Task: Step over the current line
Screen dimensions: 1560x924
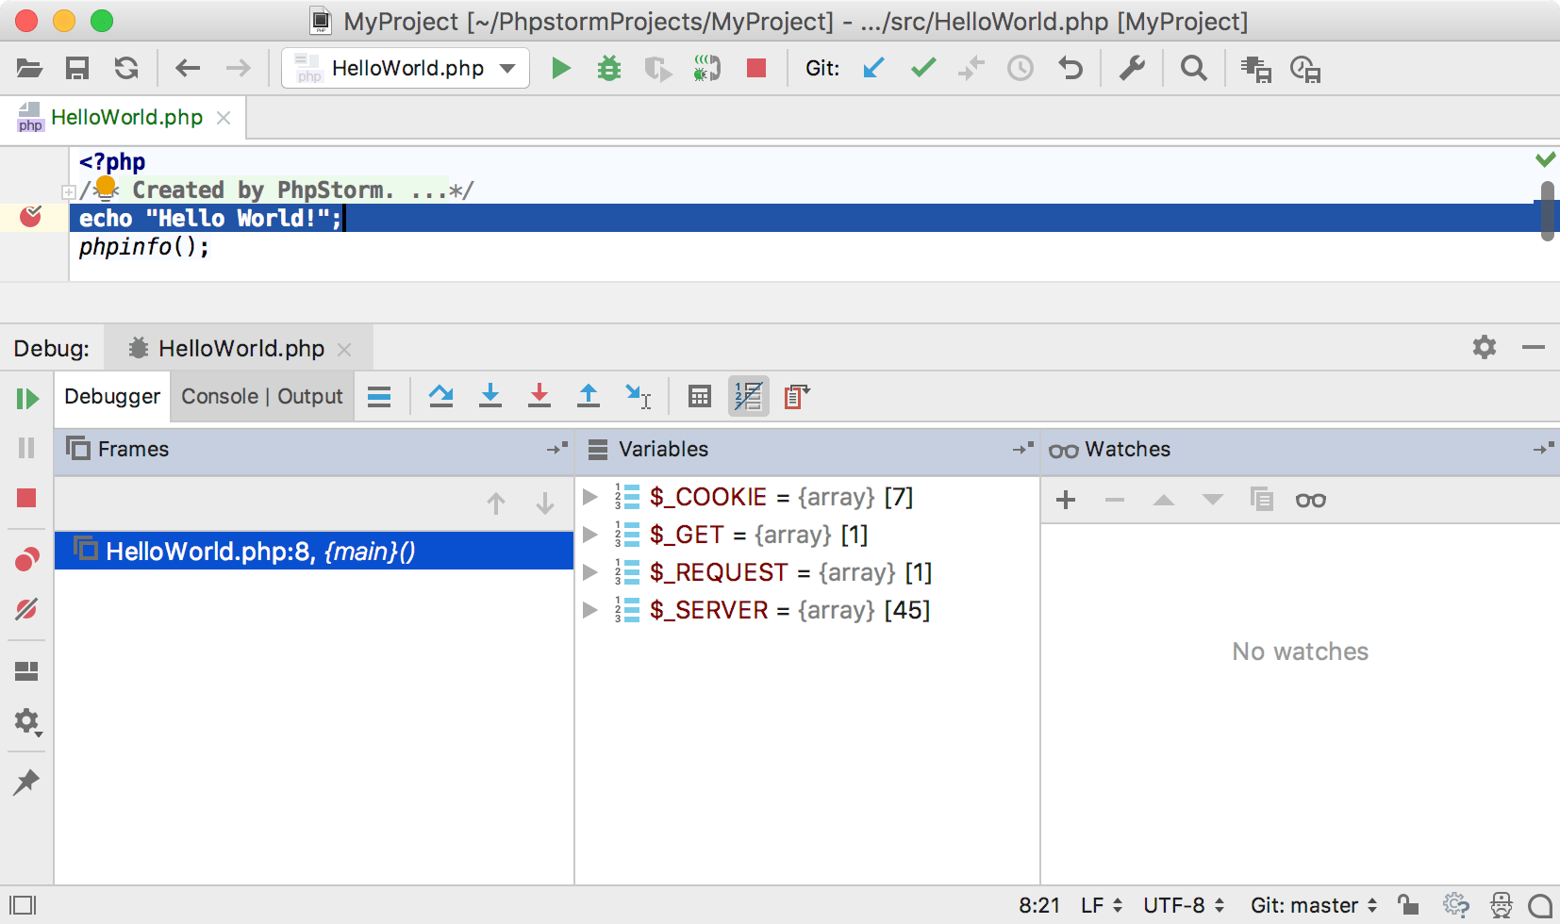Action: [440, 396]
